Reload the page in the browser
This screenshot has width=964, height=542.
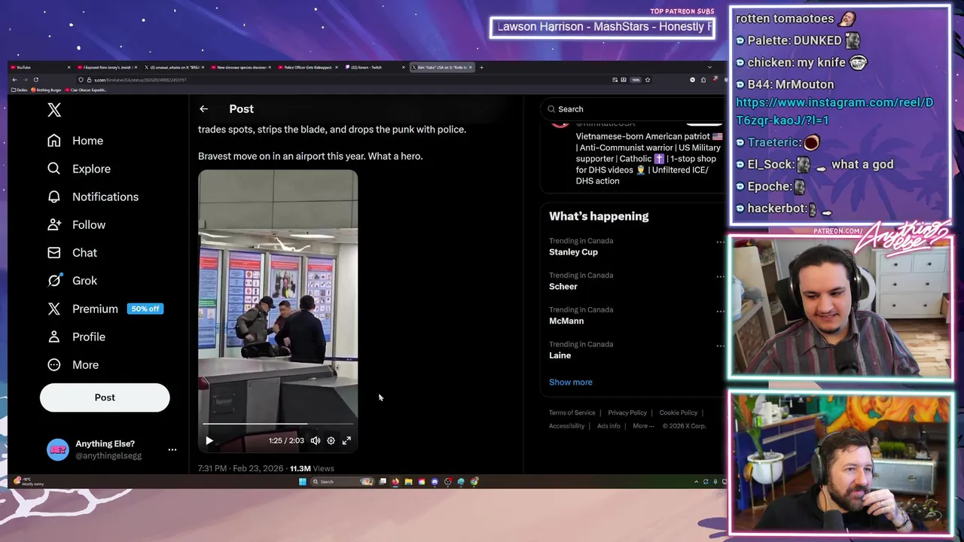tap(35, 80)
